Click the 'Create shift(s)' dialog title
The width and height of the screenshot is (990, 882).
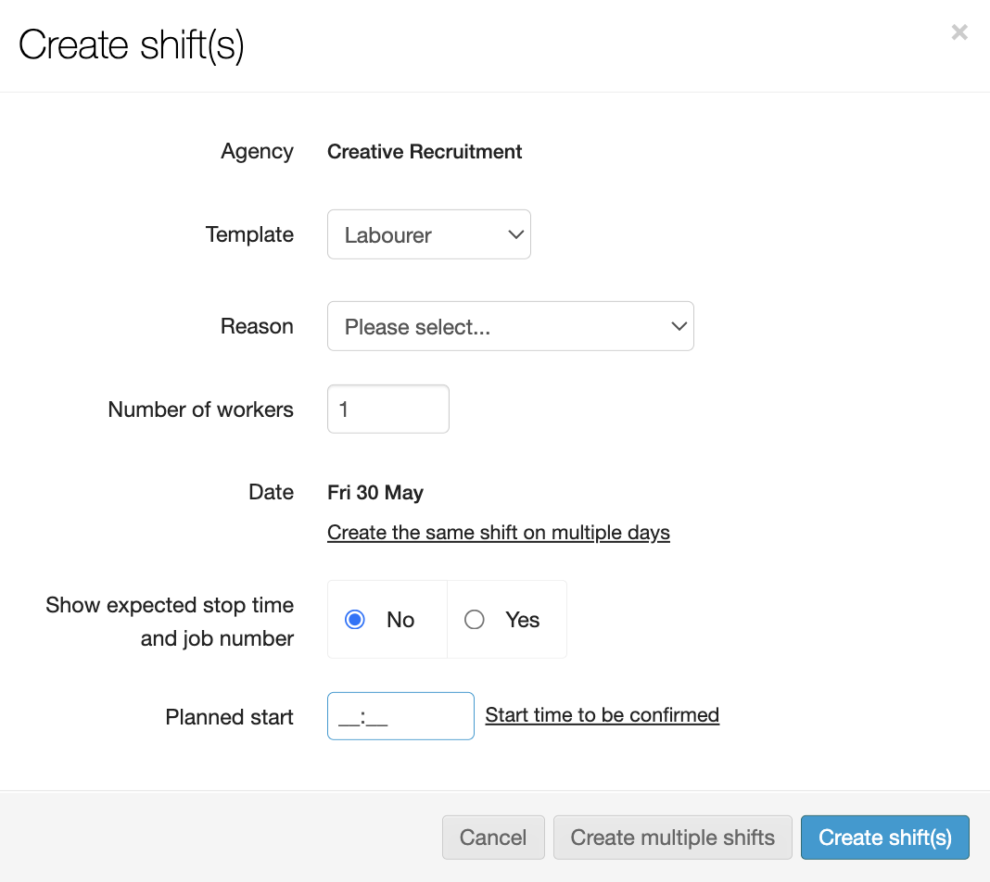pyautogui.click(x=132, y=45)
